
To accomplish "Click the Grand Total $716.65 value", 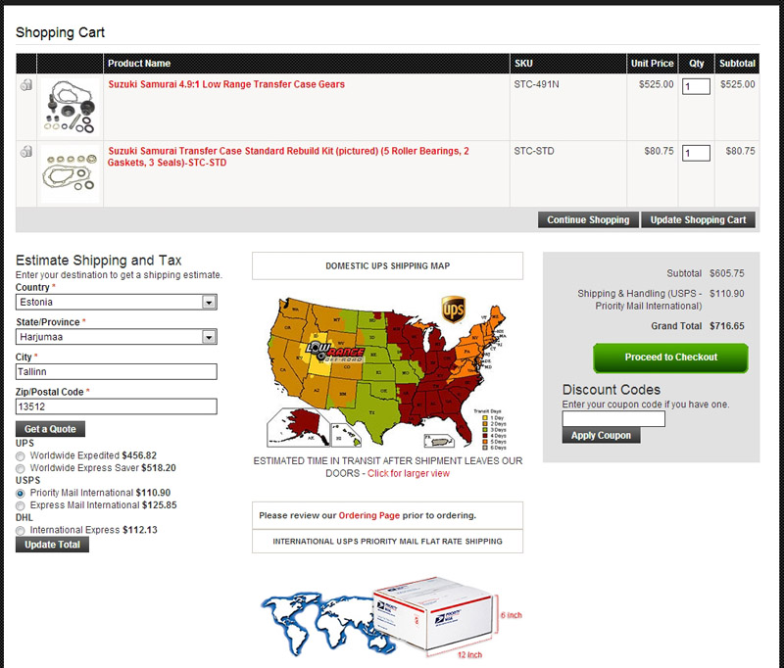I will point(726,326).
